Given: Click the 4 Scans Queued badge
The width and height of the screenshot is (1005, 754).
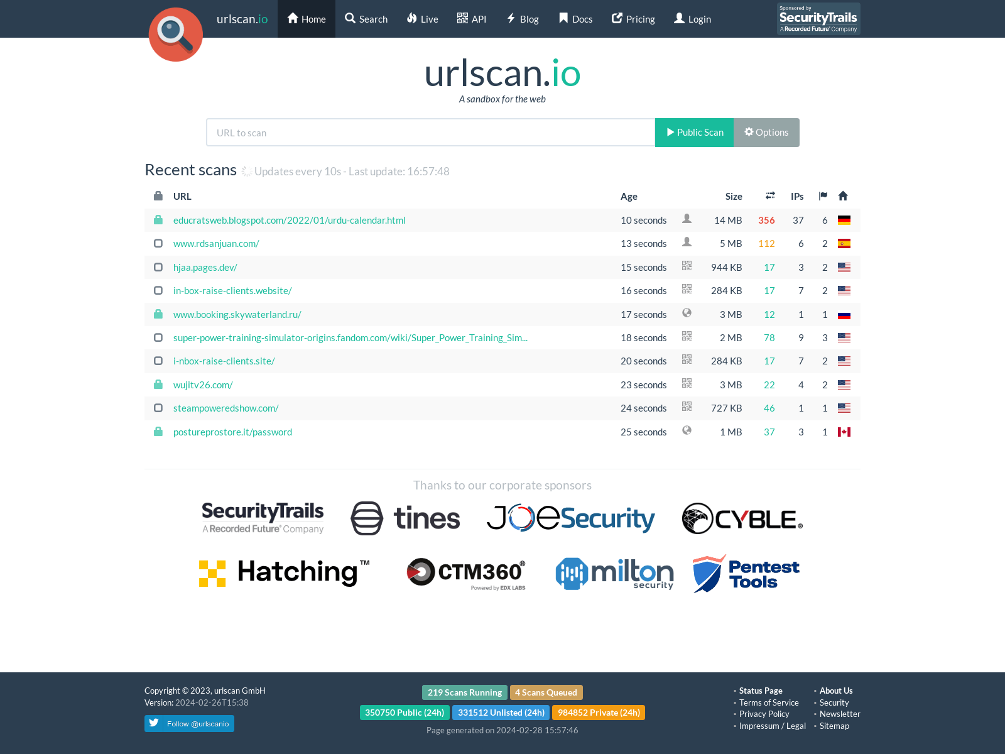Looking at the screenshot, I should [546, 692].
